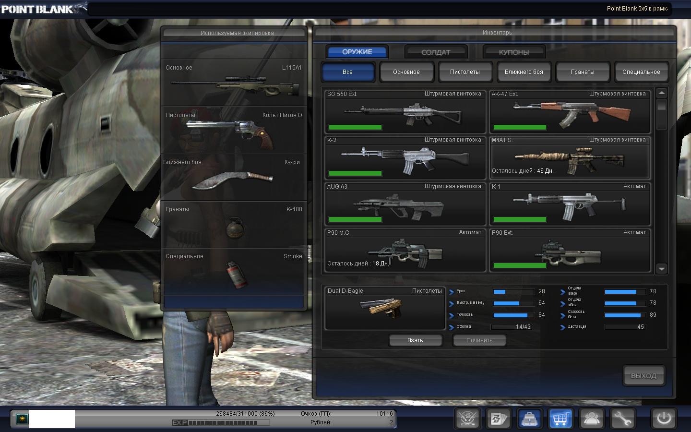Open the shop cart icon
This screenshot has height=432, width=691.
(x=560, y=419)
